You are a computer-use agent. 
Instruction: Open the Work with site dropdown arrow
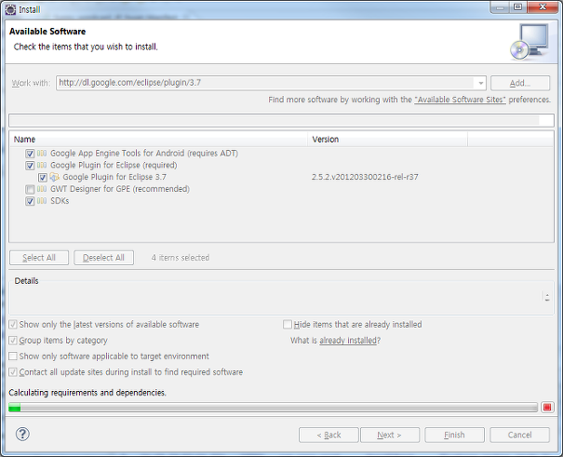(480, 83)
